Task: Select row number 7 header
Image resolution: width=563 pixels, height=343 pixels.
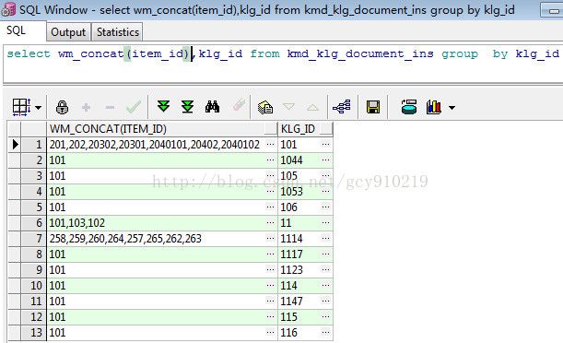Action: [x=33, y=239]
